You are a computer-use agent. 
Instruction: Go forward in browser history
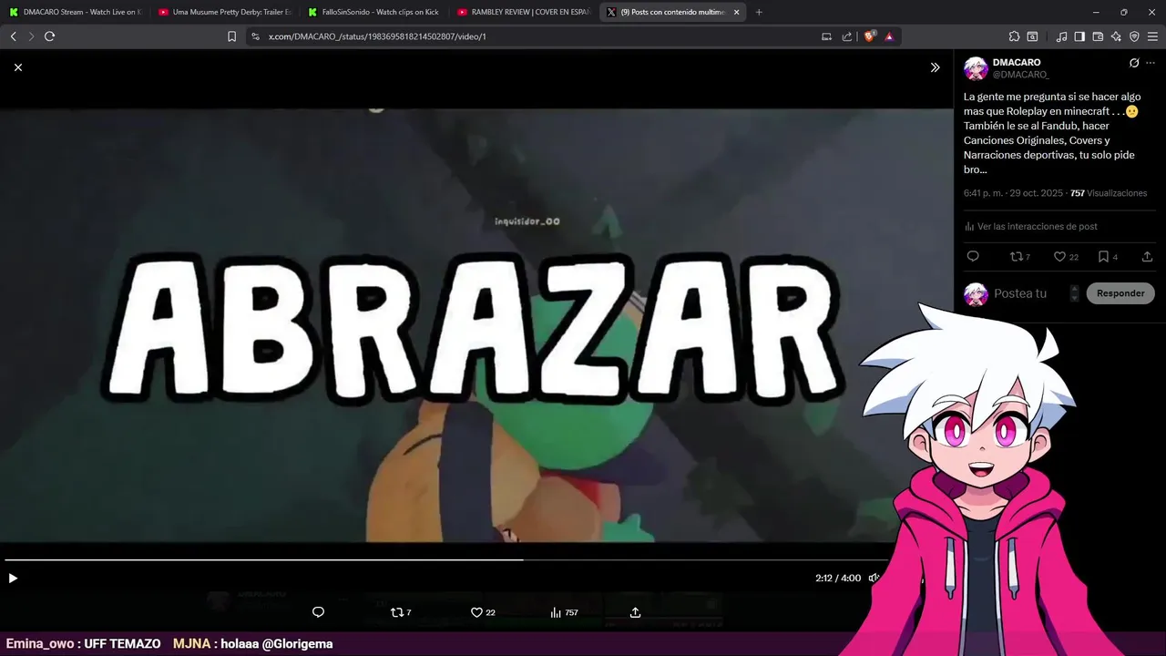31,36
